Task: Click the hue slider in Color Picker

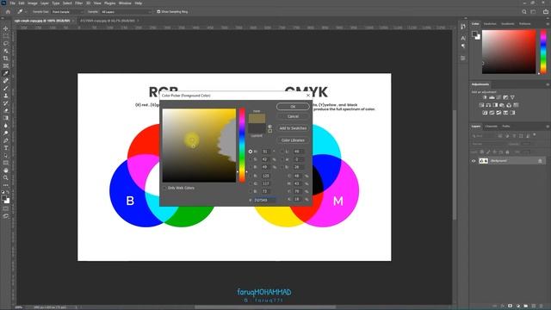Action: tap(242, 146)
